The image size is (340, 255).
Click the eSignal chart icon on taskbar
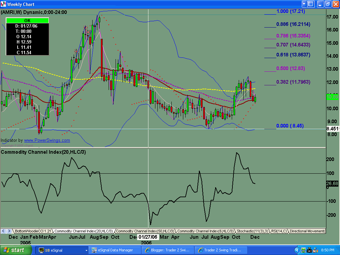(41, 250)
